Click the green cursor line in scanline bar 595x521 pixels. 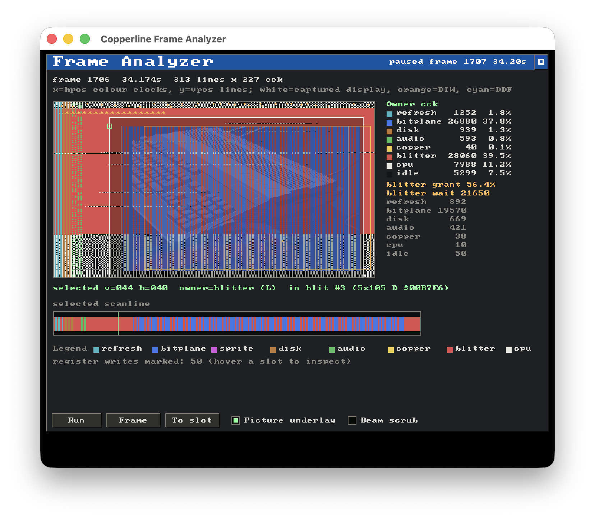point(118,323)
